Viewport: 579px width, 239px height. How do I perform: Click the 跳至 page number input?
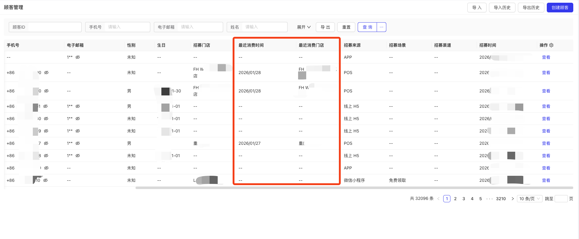click(x=561, y=199)
